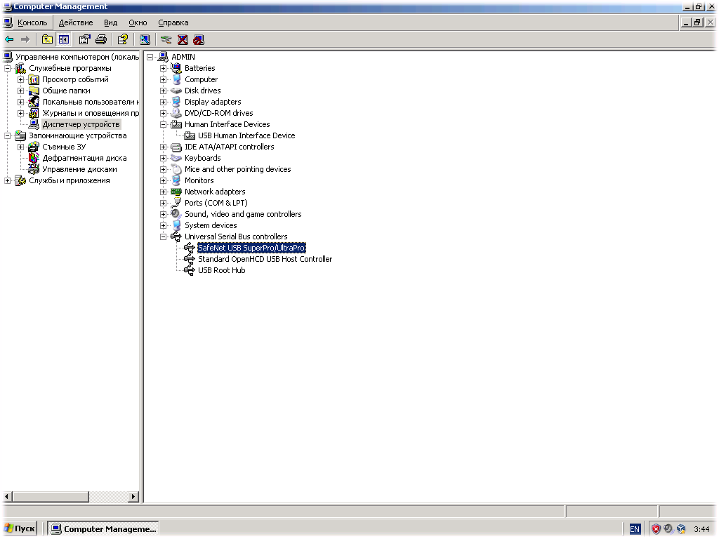Click Computer Management taskbar button
Screen dimensions: 719x539
(104, 529)
